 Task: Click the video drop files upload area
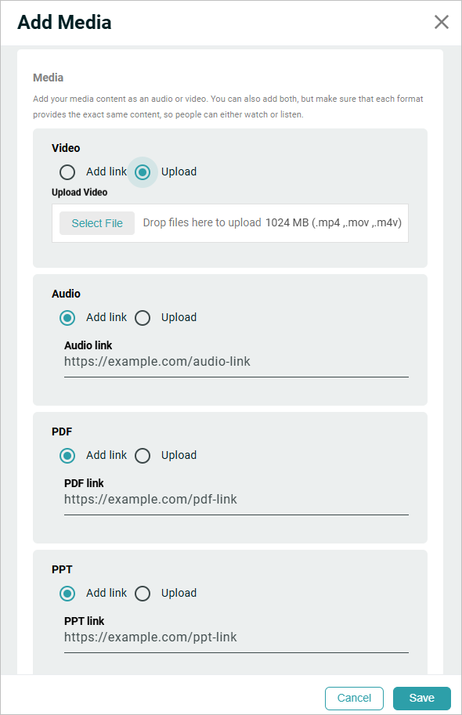(x=230, y=223)
